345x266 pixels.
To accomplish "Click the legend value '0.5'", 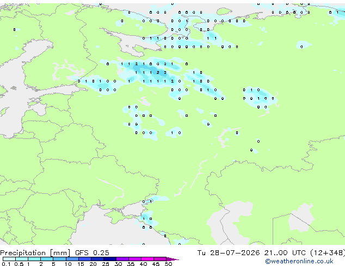I will click(x=19, y=264).
